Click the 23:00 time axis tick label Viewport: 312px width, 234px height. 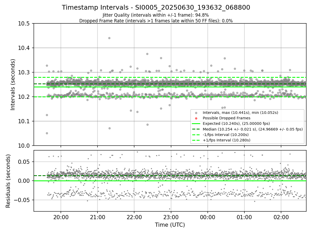click(171, 217)
